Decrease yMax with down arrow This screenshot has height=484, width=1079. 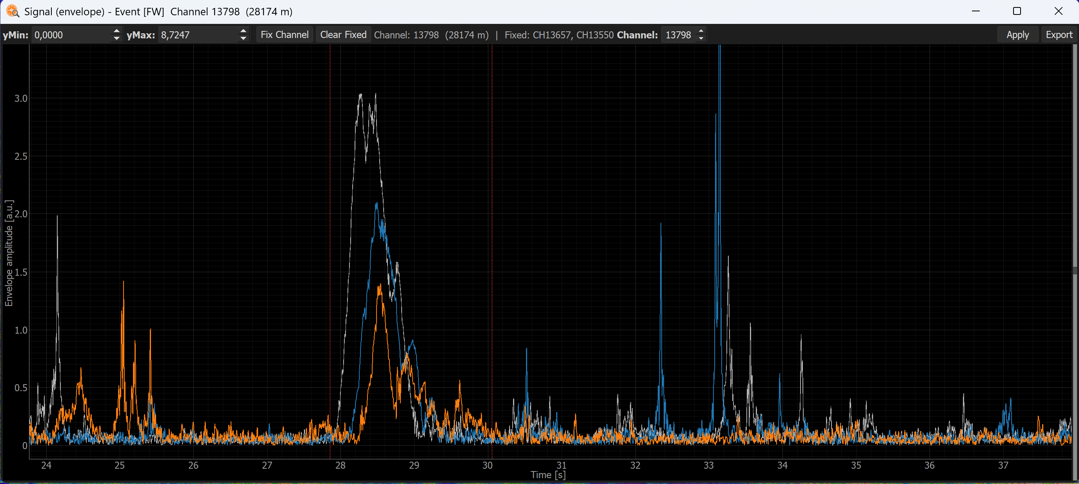pyautogui.click(x=243, y=38)
